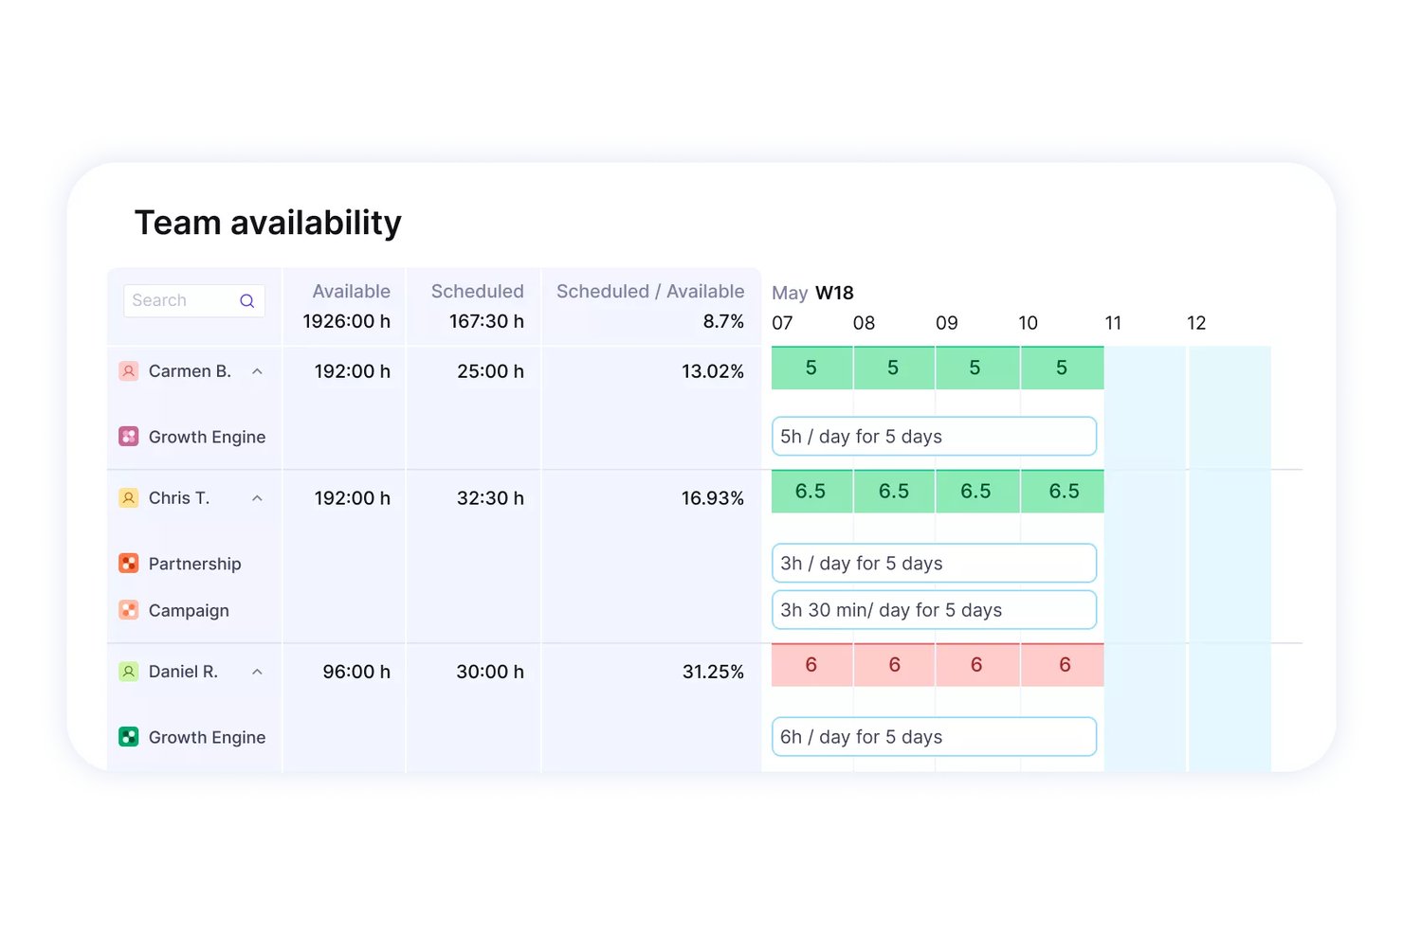Image resolution: width=1403 pixels, height=935 pixels.
Task: Open the '5h / day for 5 days' booking
Action: 934,437
